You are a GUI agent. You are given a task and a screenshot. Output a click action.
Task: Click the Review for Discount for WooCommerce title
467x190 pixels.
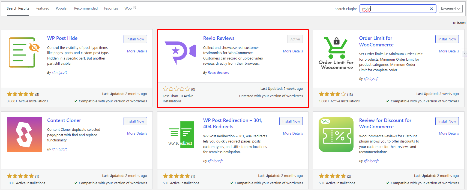385,123
